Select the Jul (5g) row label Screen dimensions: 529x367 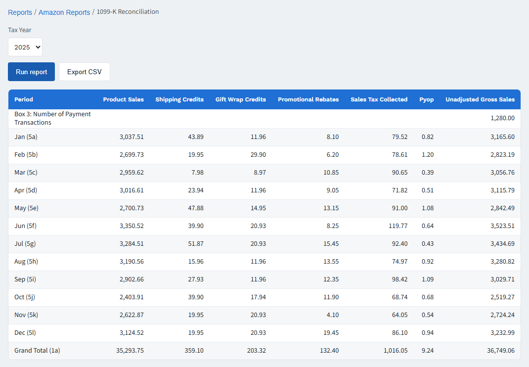tap(25, 244)
